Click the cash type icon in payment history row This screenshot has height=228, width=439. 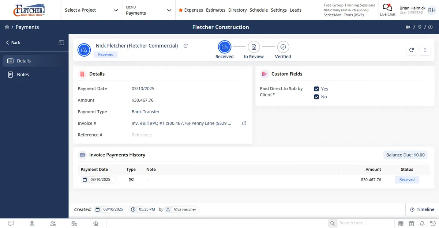(131, 180)
